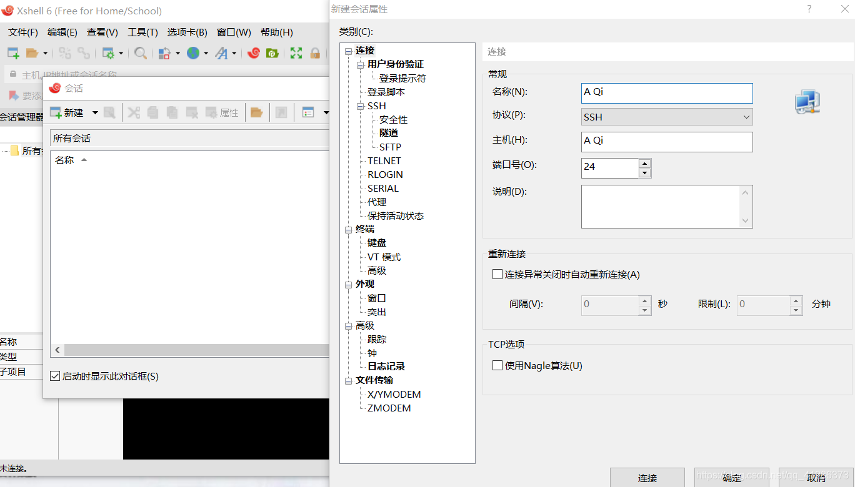This screenshot has width=855, height=487.
Task: Select 隧道 in the category tree
Action: (x=389, y=133)
